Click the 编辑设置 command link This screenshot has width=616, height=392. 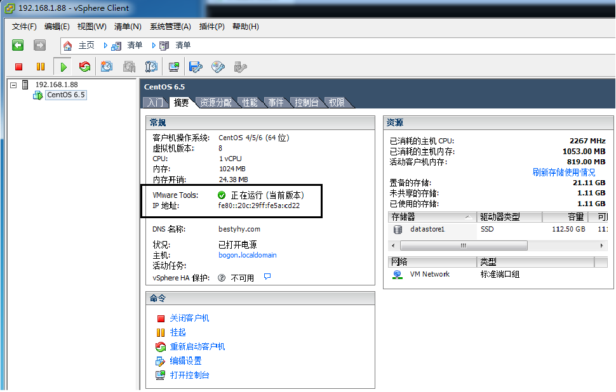(185, 361)
